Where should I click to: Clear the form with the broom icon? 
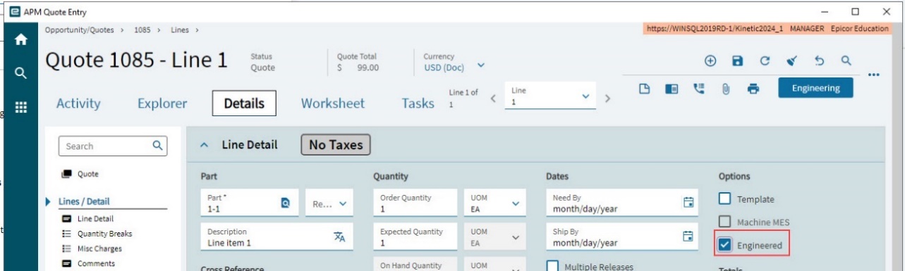pyautogui.click(x=792, y=61)
